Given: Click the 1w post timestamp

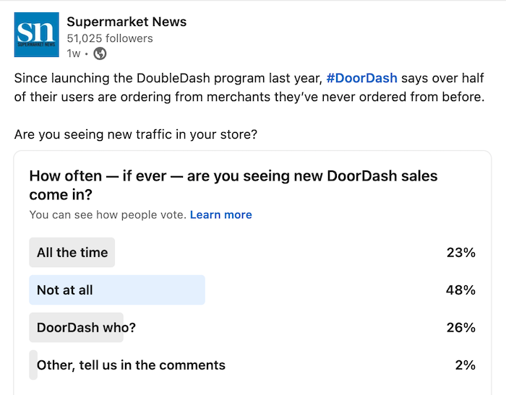Looking at the screenshot, I should tap(74, 53).
